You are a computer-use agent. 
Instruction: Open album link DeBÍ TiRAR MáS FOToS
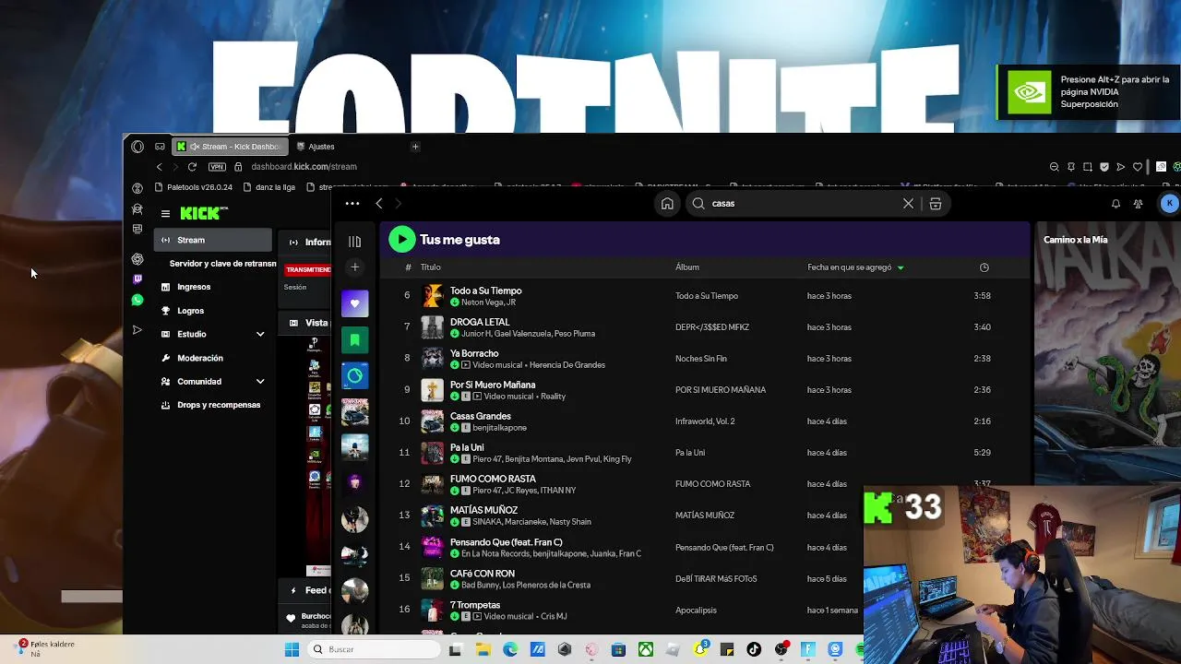tap(716, 579)
